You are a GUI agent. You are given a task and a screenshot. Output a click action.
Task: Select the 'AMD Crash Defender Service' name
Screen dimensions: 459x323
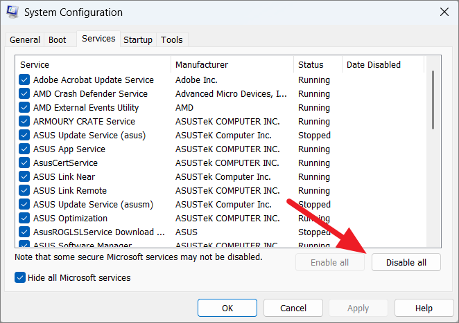pyautogui.click(x=90, y=94)
